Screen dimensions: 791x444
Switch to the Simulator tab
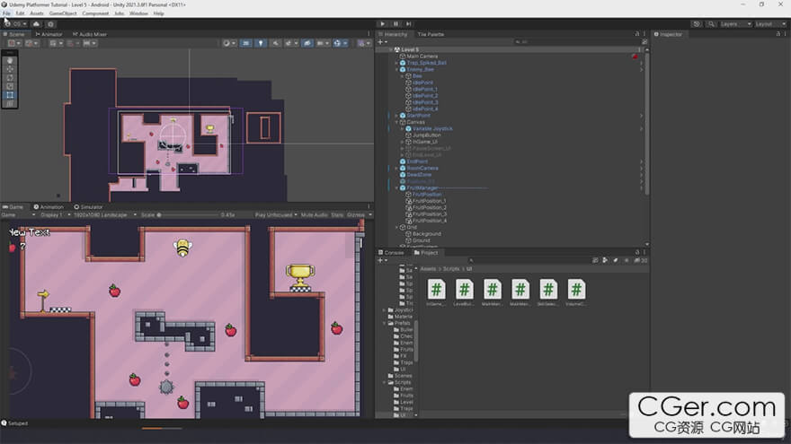(88, 207)
